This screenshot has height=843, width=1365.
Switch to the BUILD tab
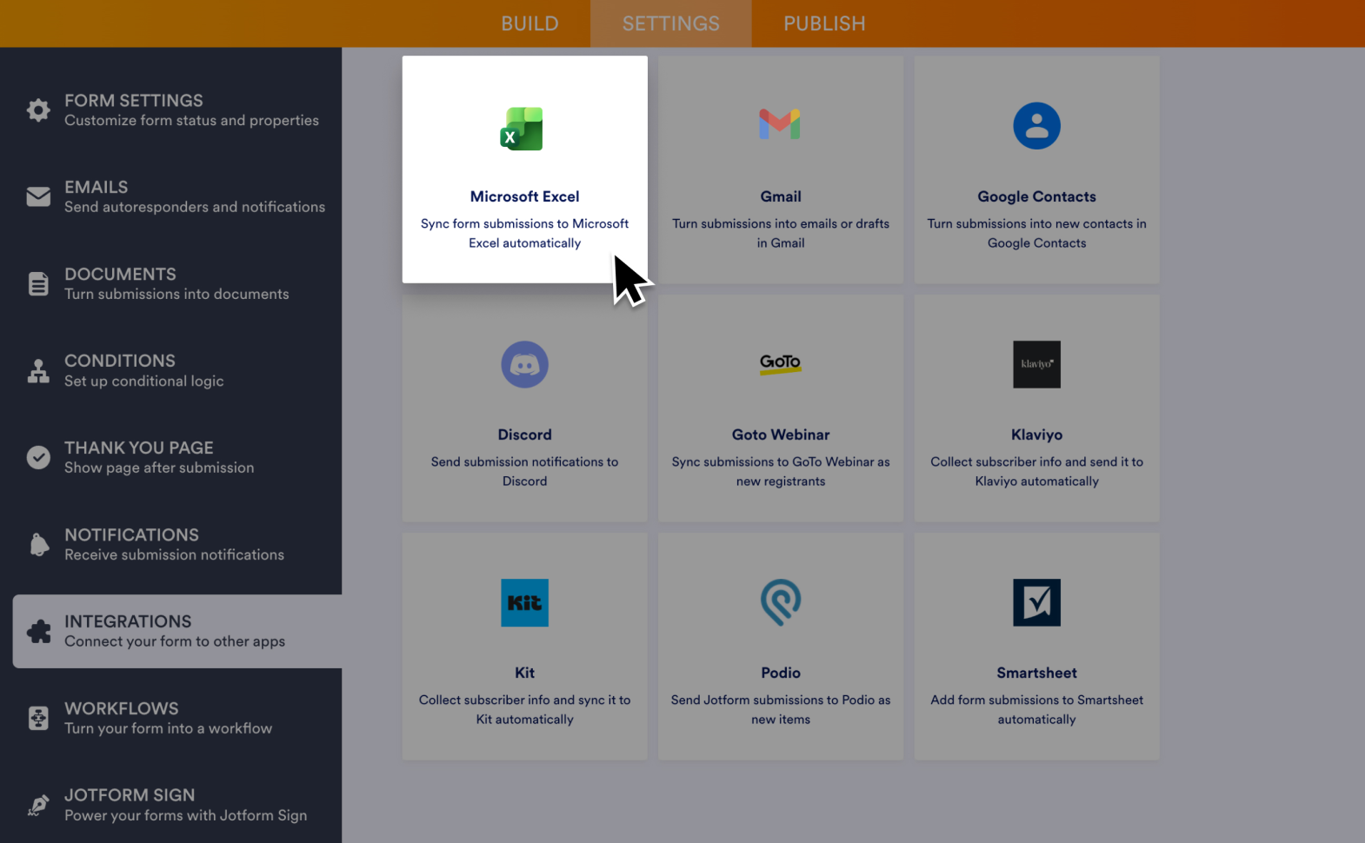point(529,23)
